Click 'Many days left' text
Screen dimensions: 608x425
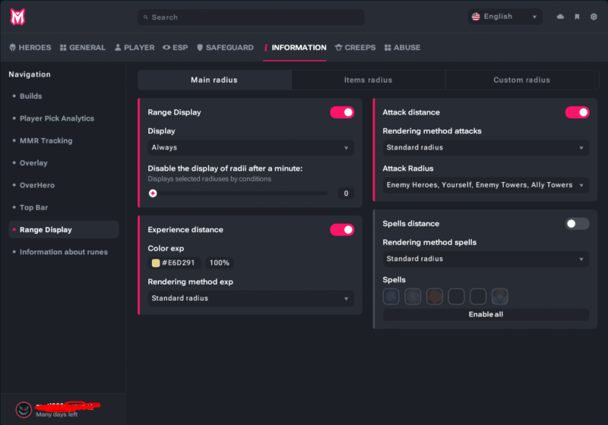56,414
